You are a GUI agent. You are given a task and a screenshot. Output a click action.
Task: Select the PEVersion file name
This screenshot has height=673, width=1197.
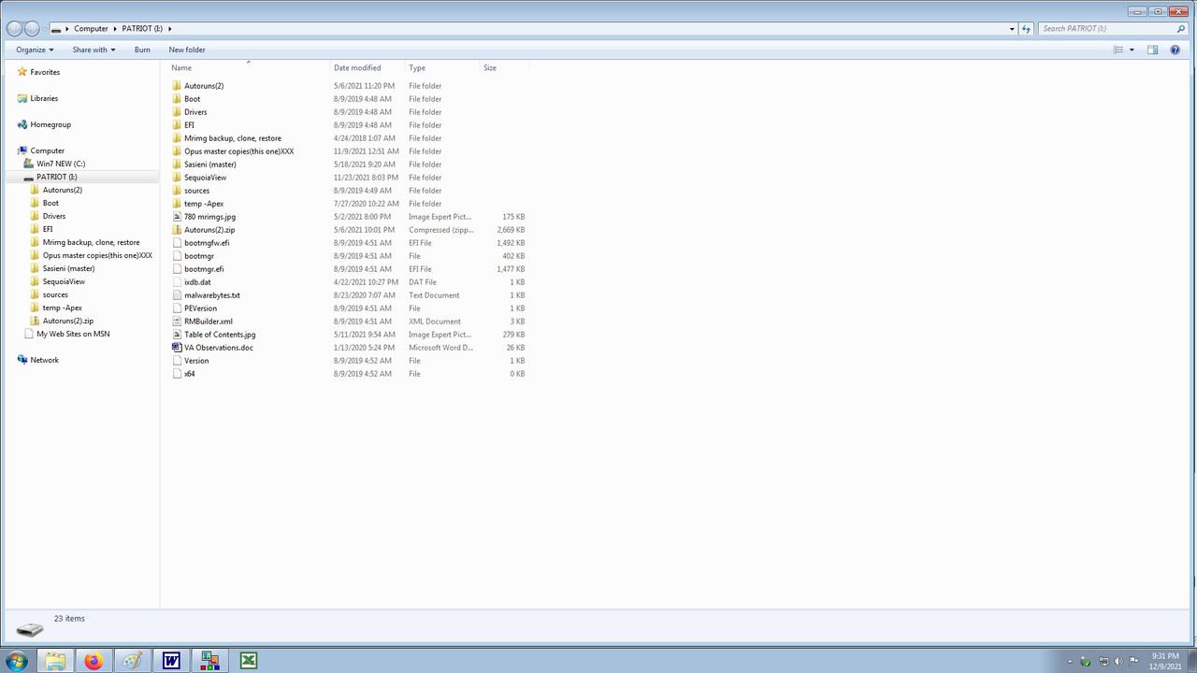pyautogui.click(x=200, y=308)
